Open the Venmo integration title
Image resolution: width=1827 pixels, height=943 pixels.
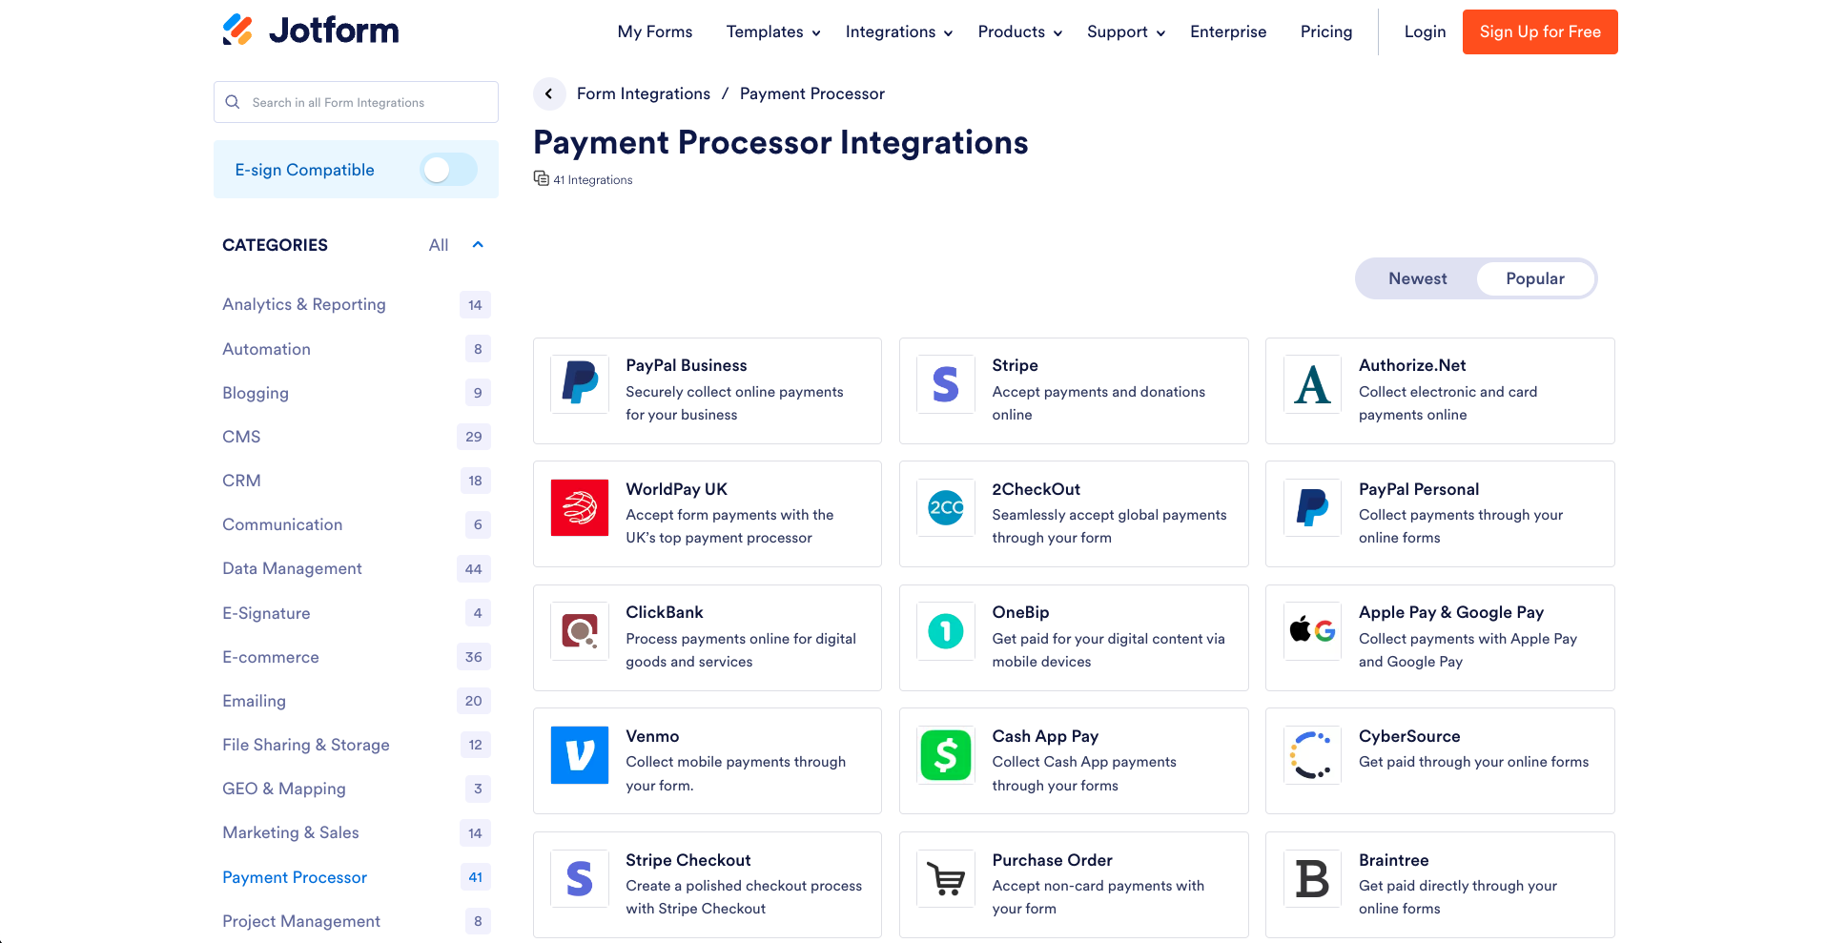tap(652, 736)
